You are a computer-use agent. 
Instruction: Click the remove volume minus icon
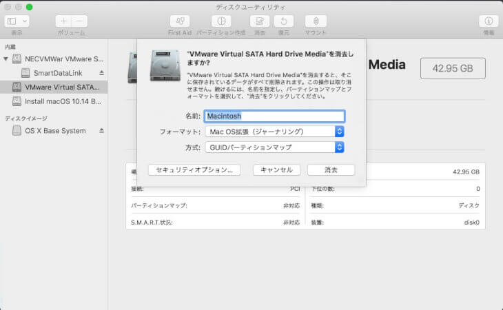80,21
